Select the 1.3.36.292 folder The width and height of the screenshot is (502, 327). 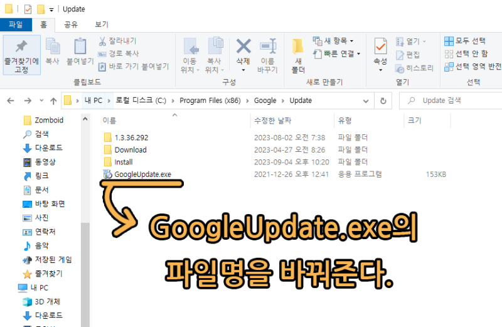coord(132,137)
